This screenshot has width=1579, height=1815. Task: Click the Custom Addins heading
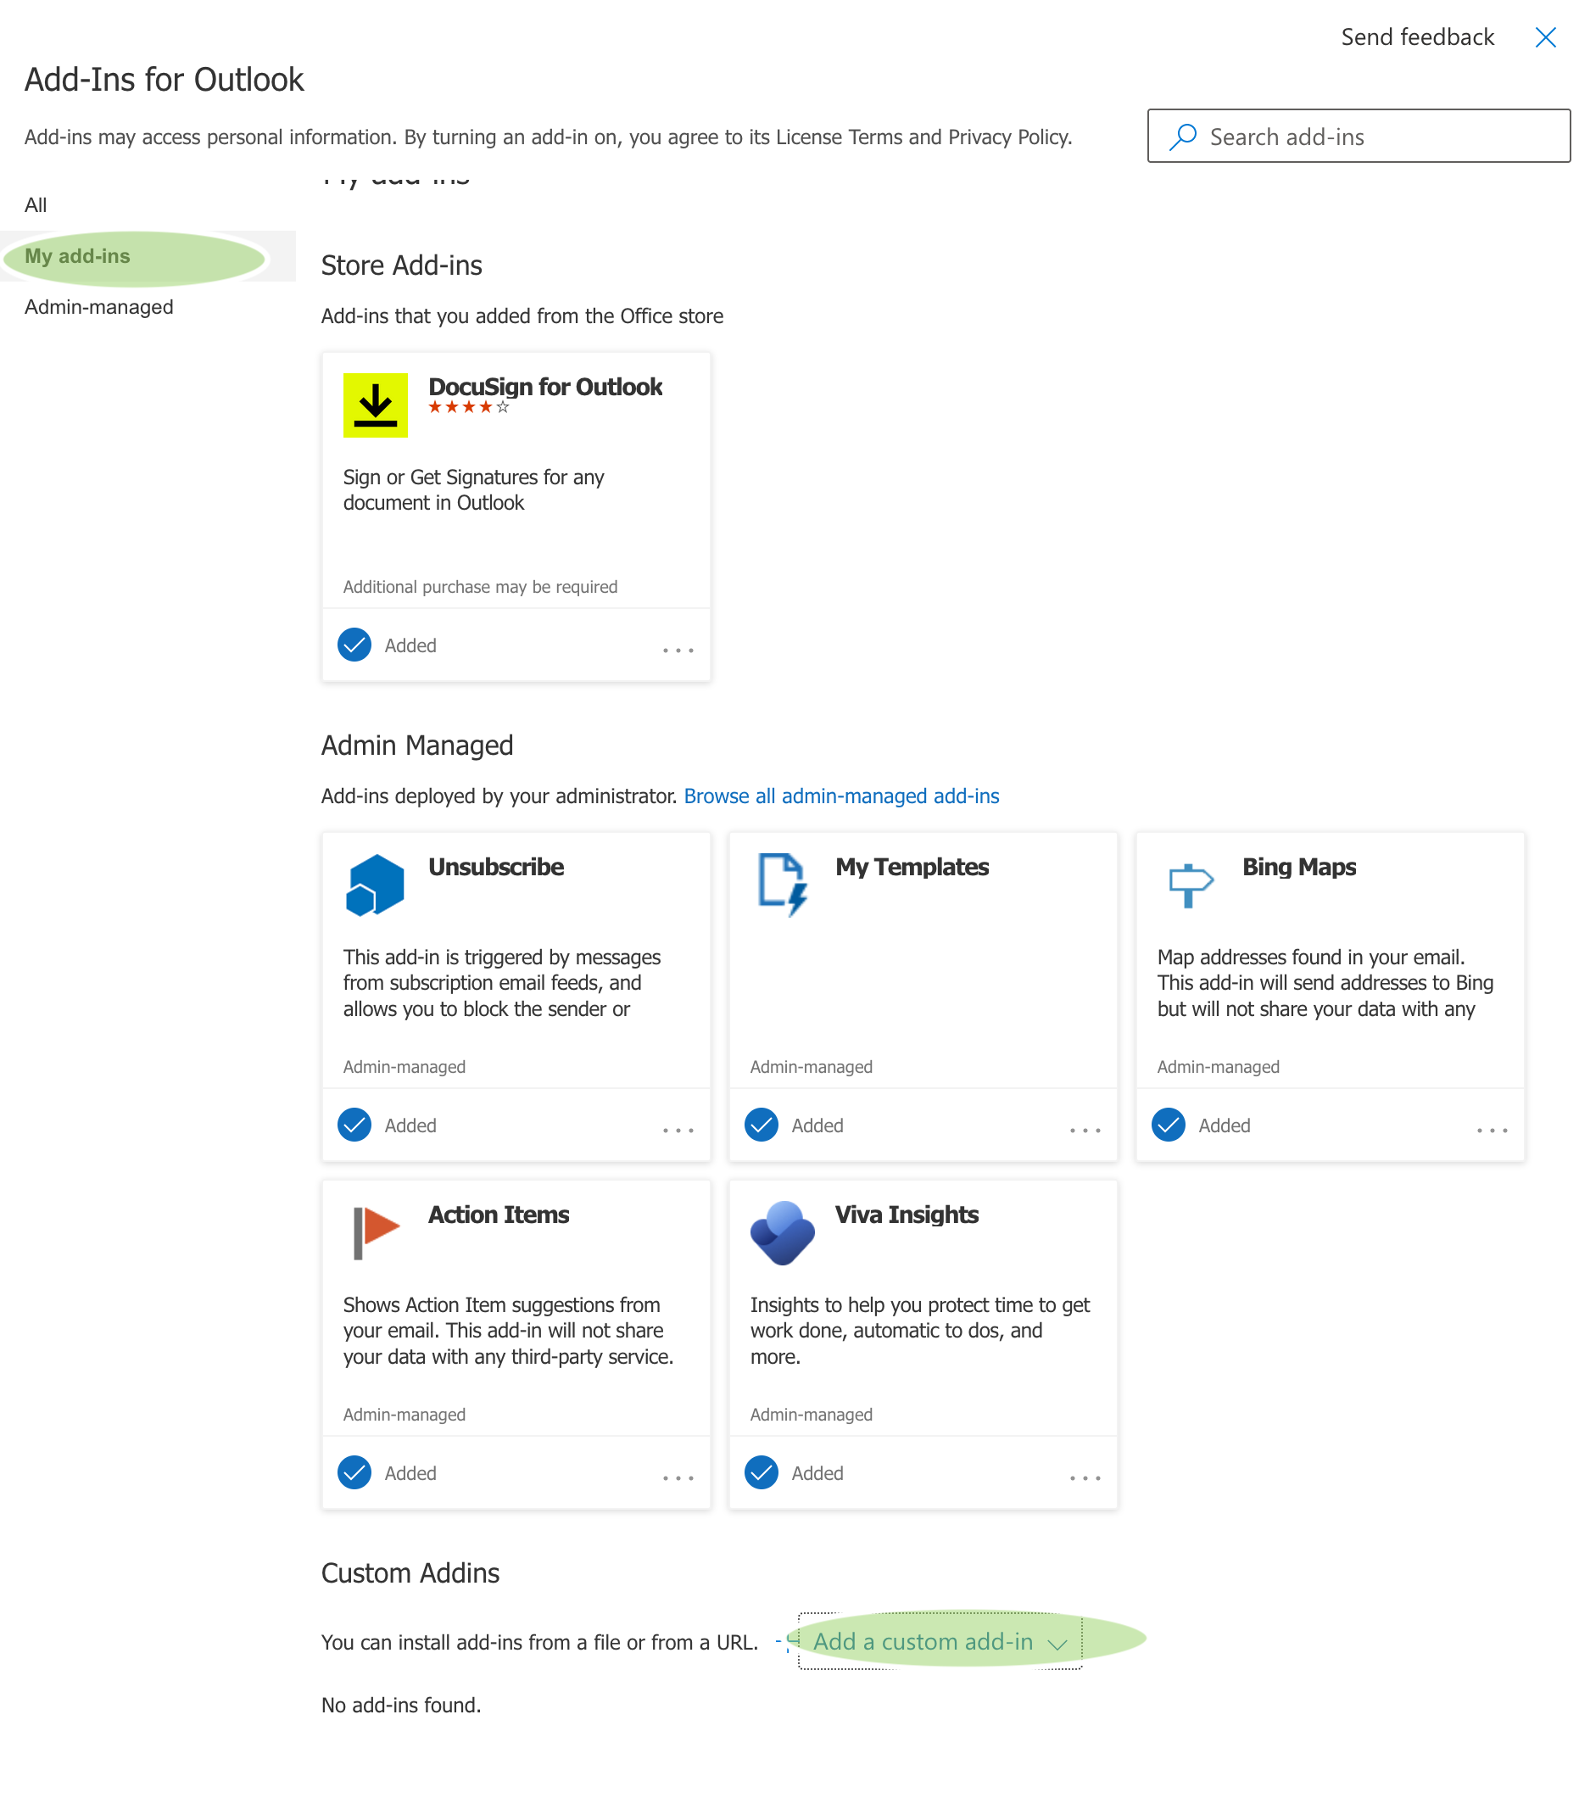pos(410,1572)
